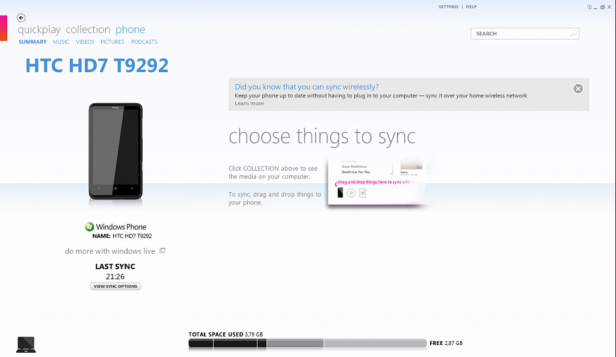Click the 'choose things to sync' heading

322,136
